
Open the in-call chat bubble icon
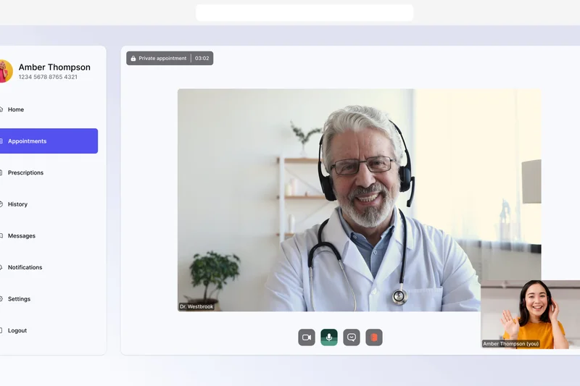[352, 337]
